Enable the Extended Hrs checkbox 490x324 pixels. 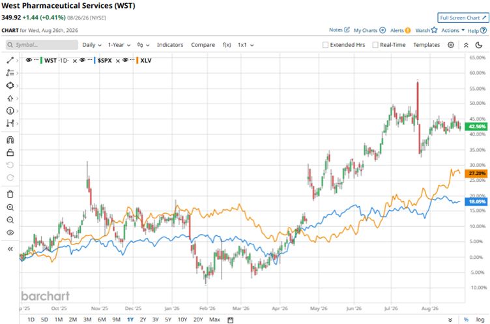point(325,45)
